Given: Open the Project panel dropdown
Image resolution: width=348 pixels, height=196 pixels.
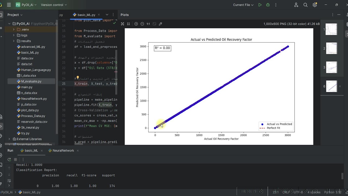Looking at the screenshot, I should (15, 15).
